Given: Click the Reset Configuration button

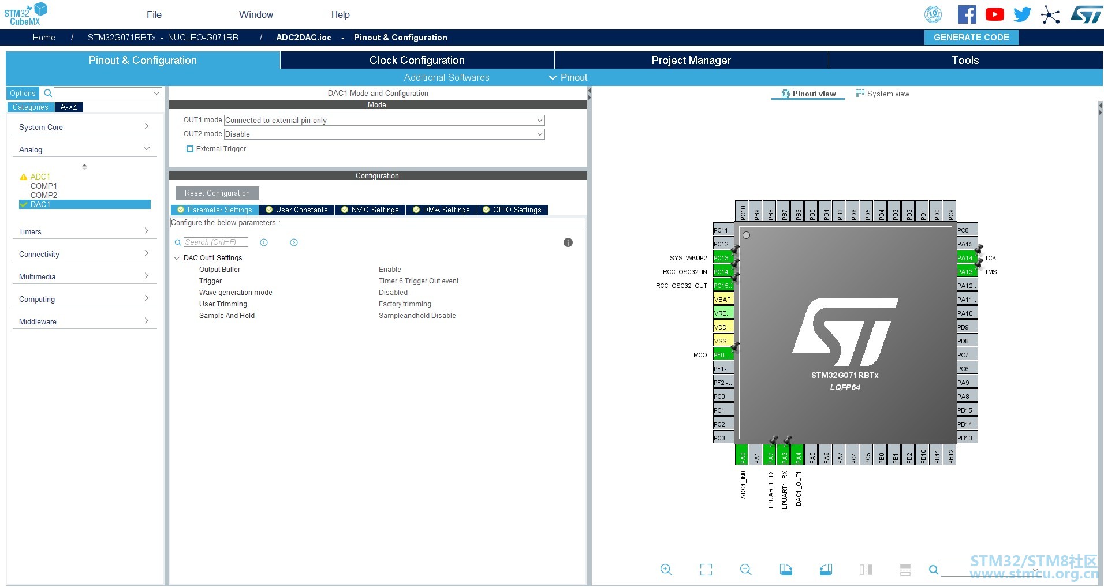Looking at the screenshot, I should click(217, 193).
